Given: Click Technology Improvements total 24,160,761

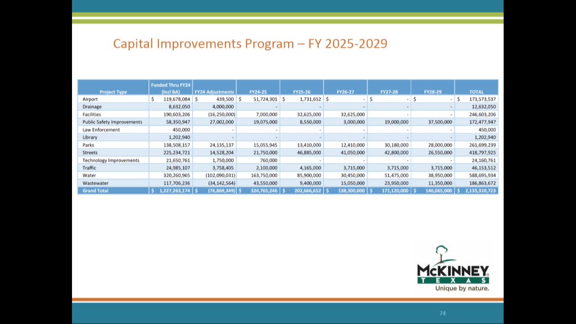Looking at the screenshot, I should pos(484,160).
